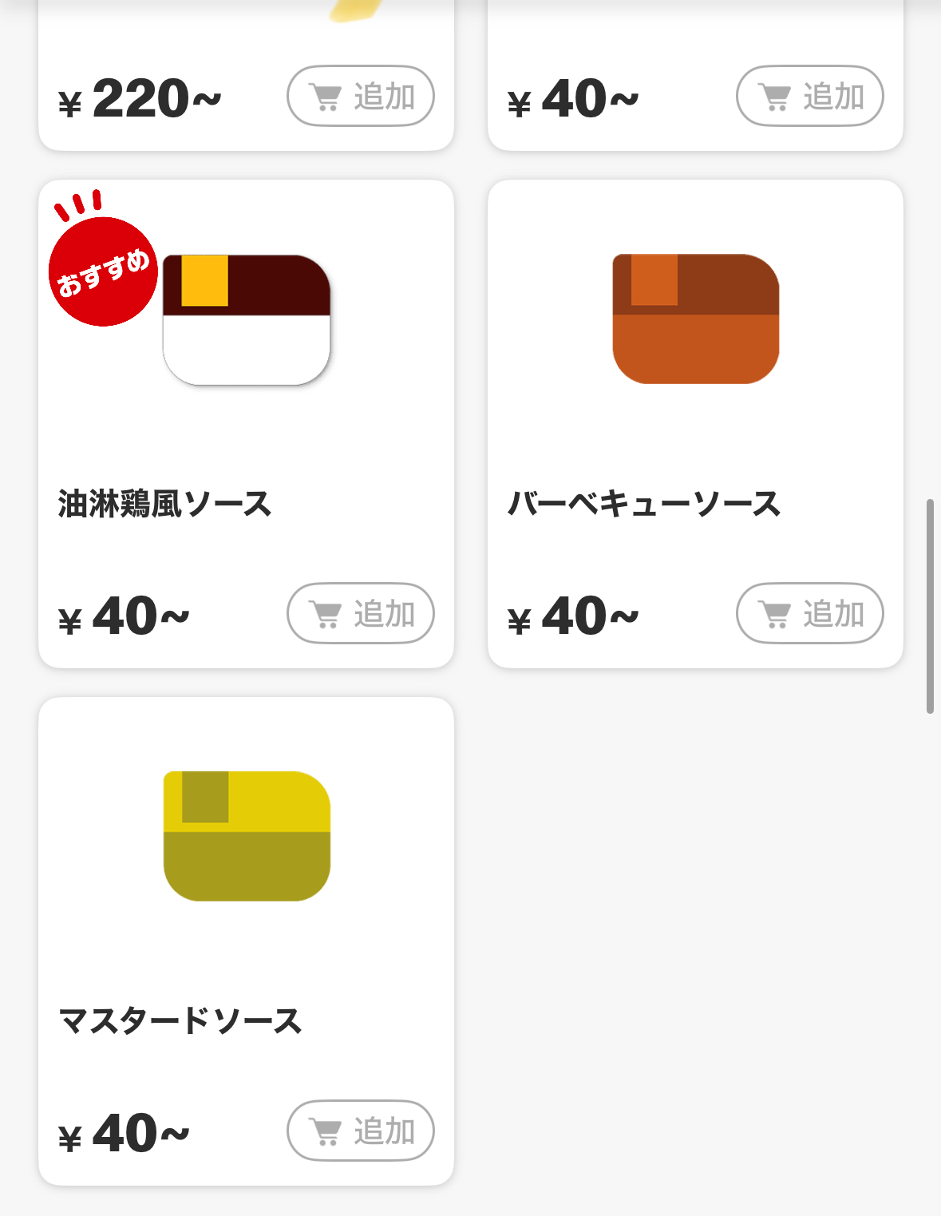Add the ¥220~ item with 追加
The width and height of the screenshot is (941, 1216).
[361, 96]
